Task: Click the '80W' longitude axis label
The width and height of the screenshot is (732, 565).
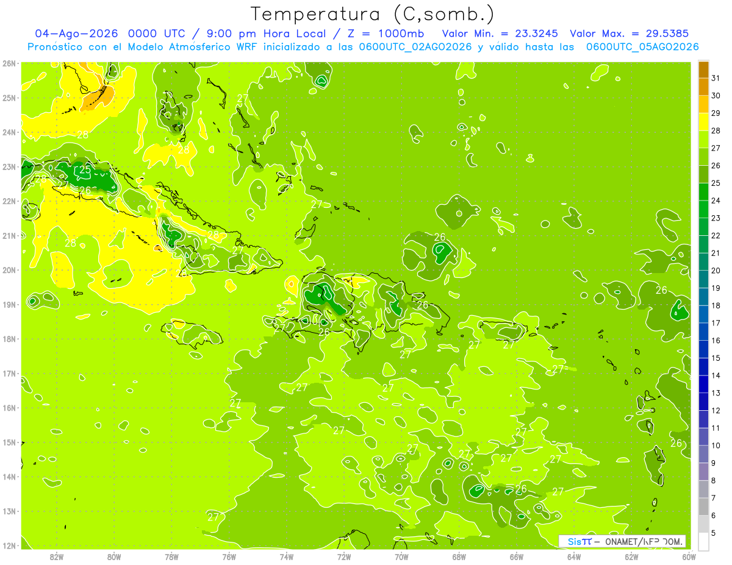Action: (x=113, y=556)
